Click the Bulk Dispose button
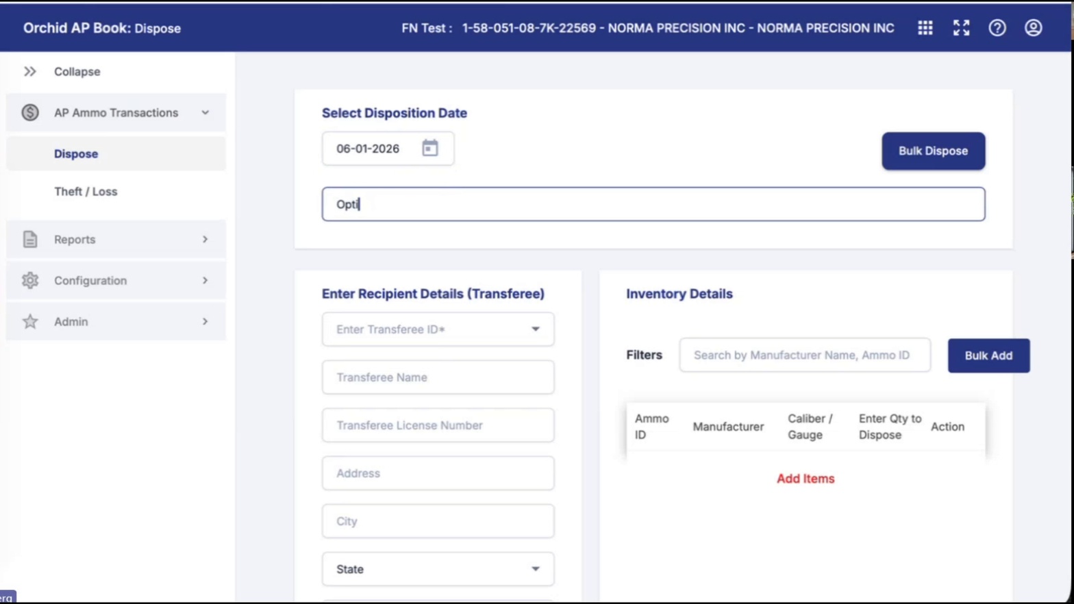 pos(933,151)
